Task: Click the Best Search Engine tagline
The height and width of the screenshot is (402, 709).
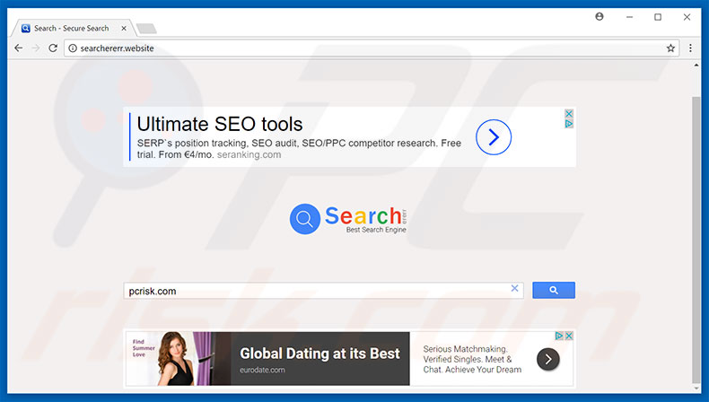Action: point(376,230)
